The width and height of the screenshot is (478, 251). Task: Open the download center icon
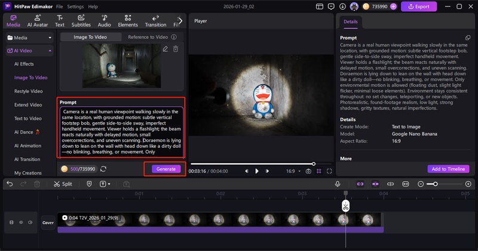point(342,7)
